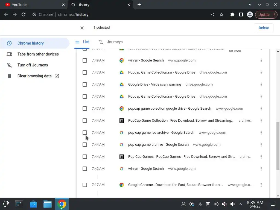Switch to the YouTube browser tab
280x210 pixels.
pyautogui.click(x=34, y=5)
